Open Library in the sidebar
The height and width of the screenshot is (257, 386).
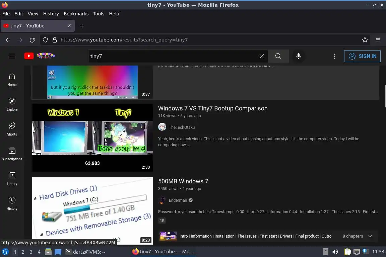(12, 179)
